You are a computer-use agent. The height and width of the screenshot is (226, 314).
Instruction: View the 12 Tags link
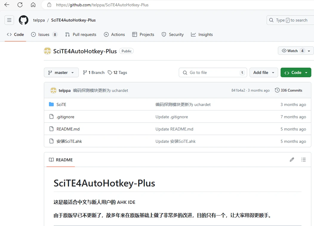click(x=117, y=72)
